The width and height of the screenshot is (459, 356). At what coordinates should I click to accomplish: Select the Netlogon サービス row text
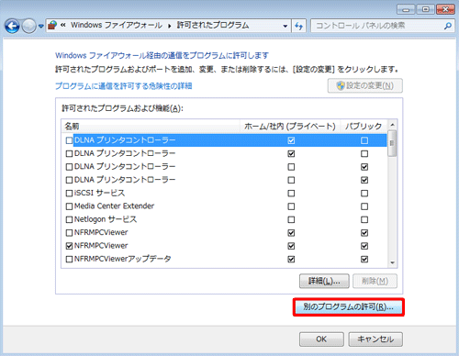tap(106, 219)
